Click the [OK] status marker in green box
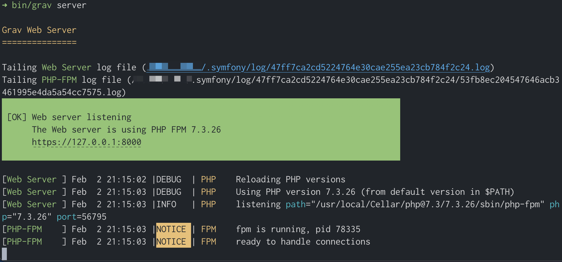Viewport: 562px width, 262px height. (x=17, y=117)
